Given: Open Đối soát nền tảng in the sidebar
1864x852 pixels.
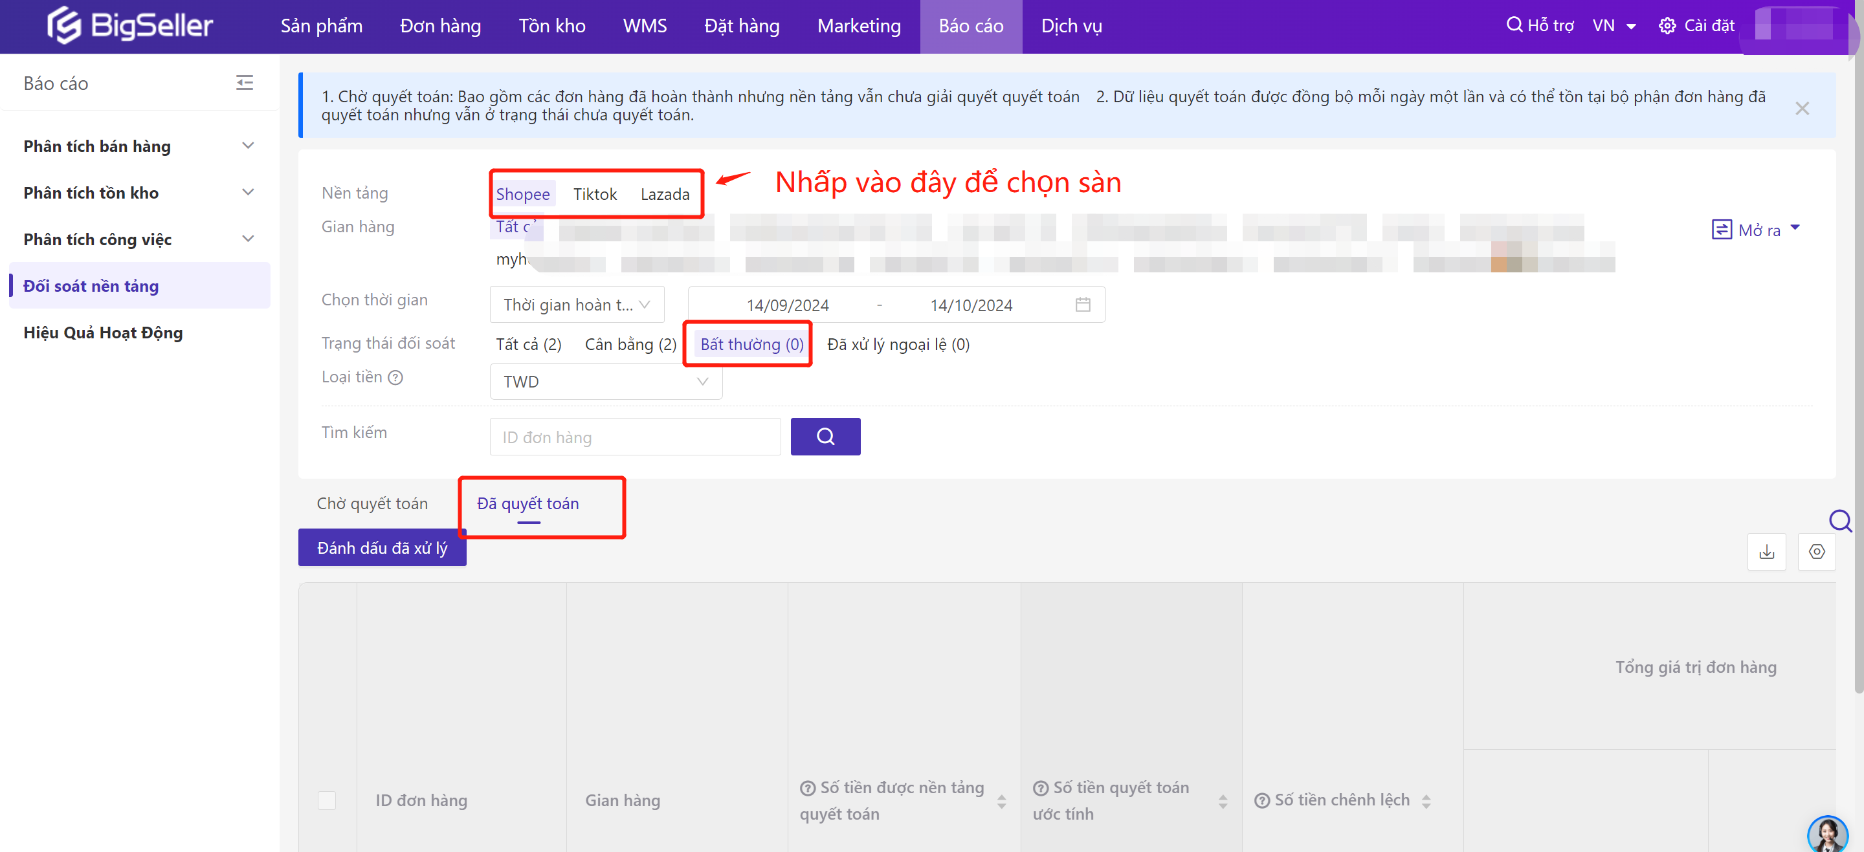Looking at the screenshot, I should pos(91,286).
